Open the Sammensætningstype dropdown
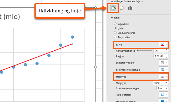The height and width of the screenshot is (102, 171). pyautogui.click(x=163, y=69)
